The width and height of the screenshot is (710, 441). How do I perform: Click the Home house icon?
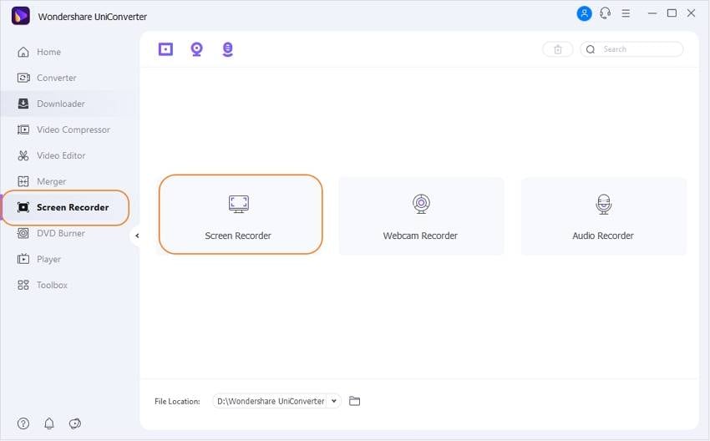pos(23,52)
